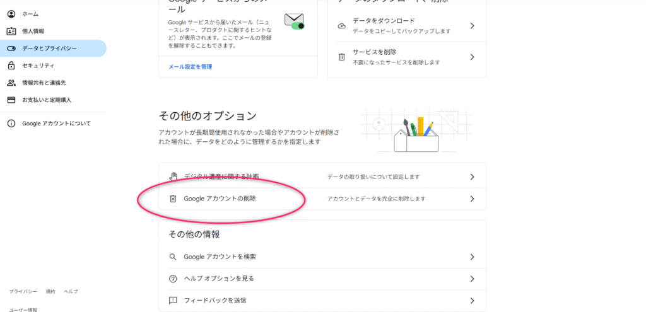Click the メール設定を管理 link

point(190,67)
